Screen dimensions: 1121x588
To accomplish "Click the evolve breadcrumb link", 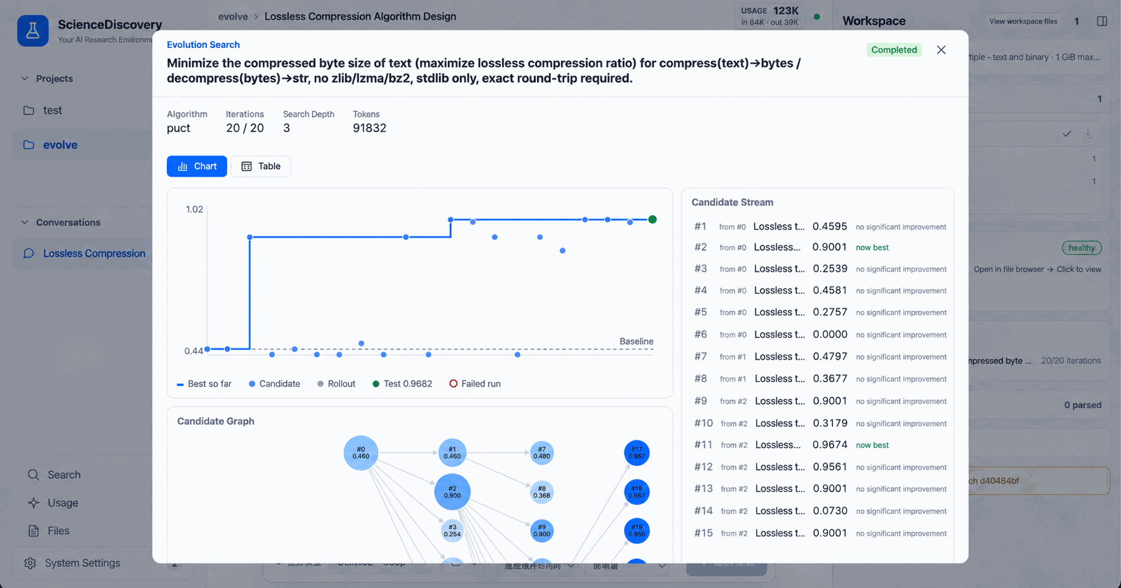I will click(x=233, y=16).
